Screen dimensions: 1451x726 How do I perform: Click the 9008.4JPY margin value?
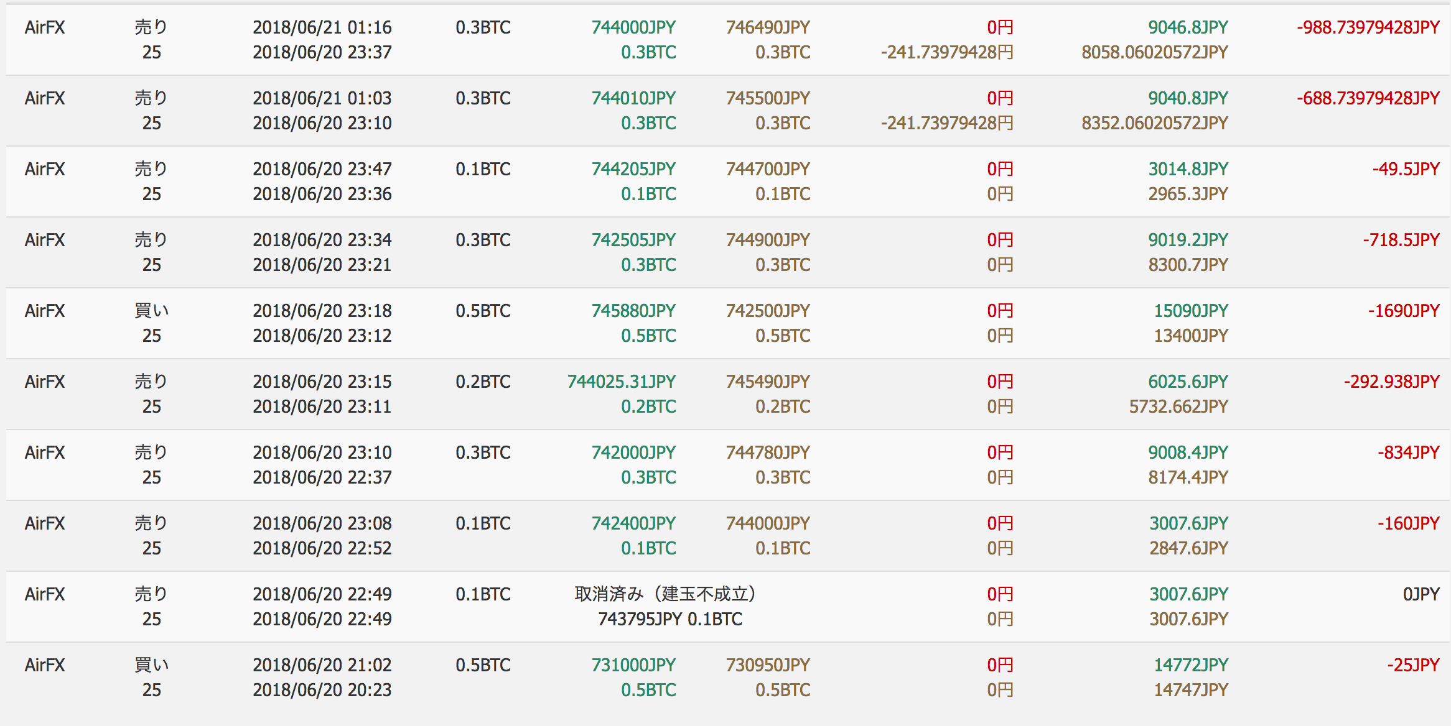click(x=1188, y=453)
